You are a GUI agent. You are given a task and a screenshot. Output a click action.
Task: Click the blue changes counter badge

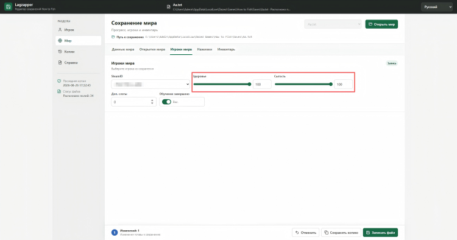click(115, 233)
